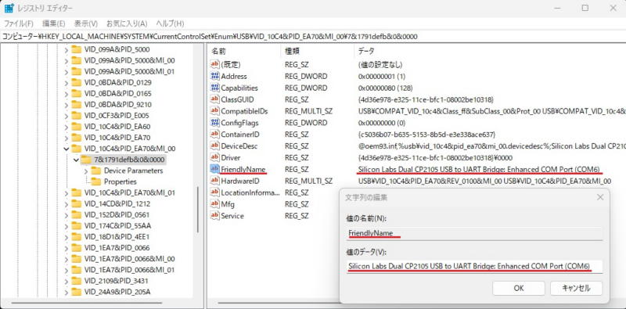Image resolution: width=626 pixels, height=309 pixels.
Task: Click the Registry Editor app icon in title bar
Action: 9,8
